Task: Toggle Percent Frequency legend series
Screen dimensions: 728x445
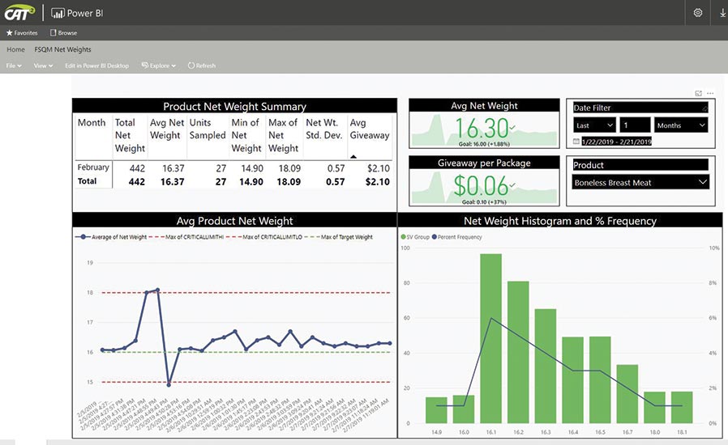Action: pos(436,237)
